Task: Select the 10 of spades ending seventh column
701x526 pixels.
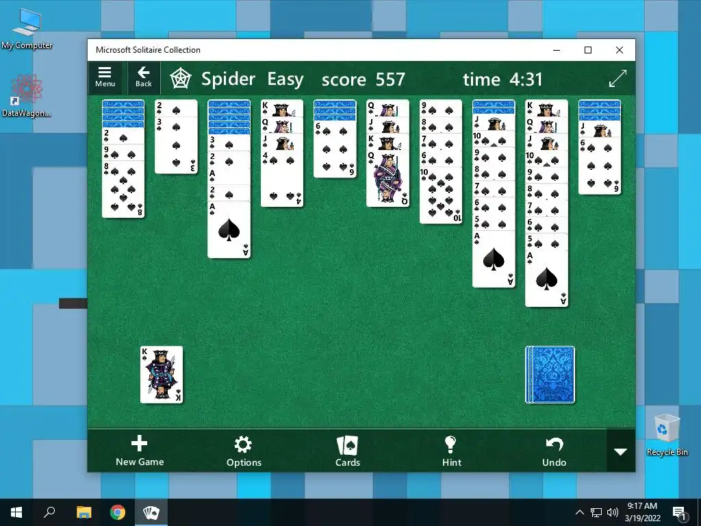Action: 440,195
